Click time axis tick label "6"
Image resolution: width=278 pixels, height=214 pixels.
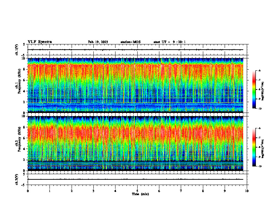pyautogui.click(x=159, y=191)
